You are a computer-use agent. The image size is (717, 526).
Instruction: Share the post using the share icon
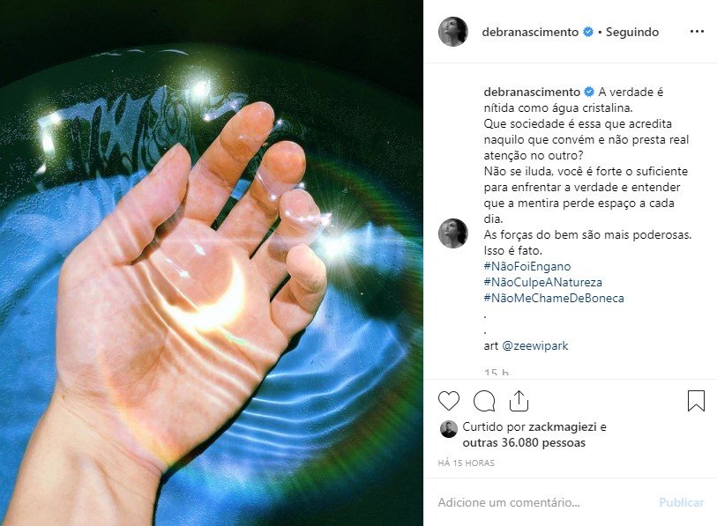pyautogui.click(x=519, y=401)
